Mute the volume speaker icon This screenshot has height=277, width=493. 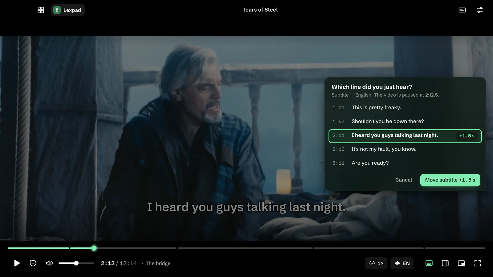click(x=49, y=263)
